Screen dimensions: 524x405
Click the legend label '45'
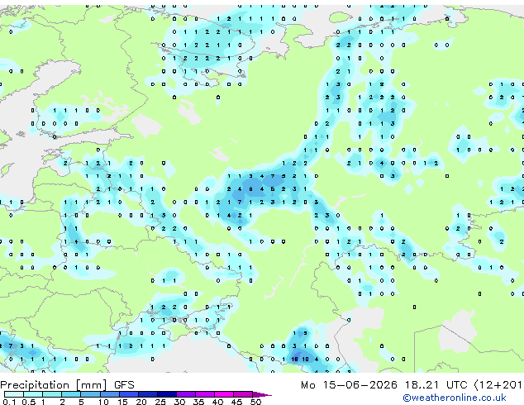coord(236,402)
